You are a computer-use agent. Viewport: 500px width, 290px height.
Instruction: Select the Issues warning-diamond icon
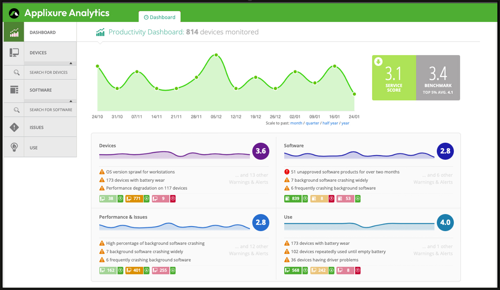click(x=14, y=127)
